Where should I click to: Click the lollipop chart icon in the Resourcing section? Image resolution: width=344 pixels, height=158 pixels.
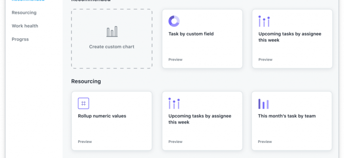coord(174,103)
